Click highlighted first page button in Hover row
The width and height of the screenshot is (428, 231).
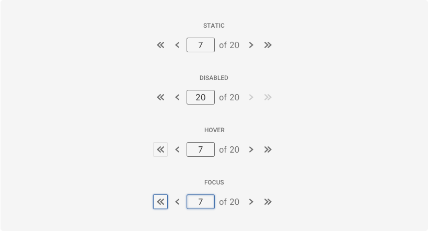160,149
